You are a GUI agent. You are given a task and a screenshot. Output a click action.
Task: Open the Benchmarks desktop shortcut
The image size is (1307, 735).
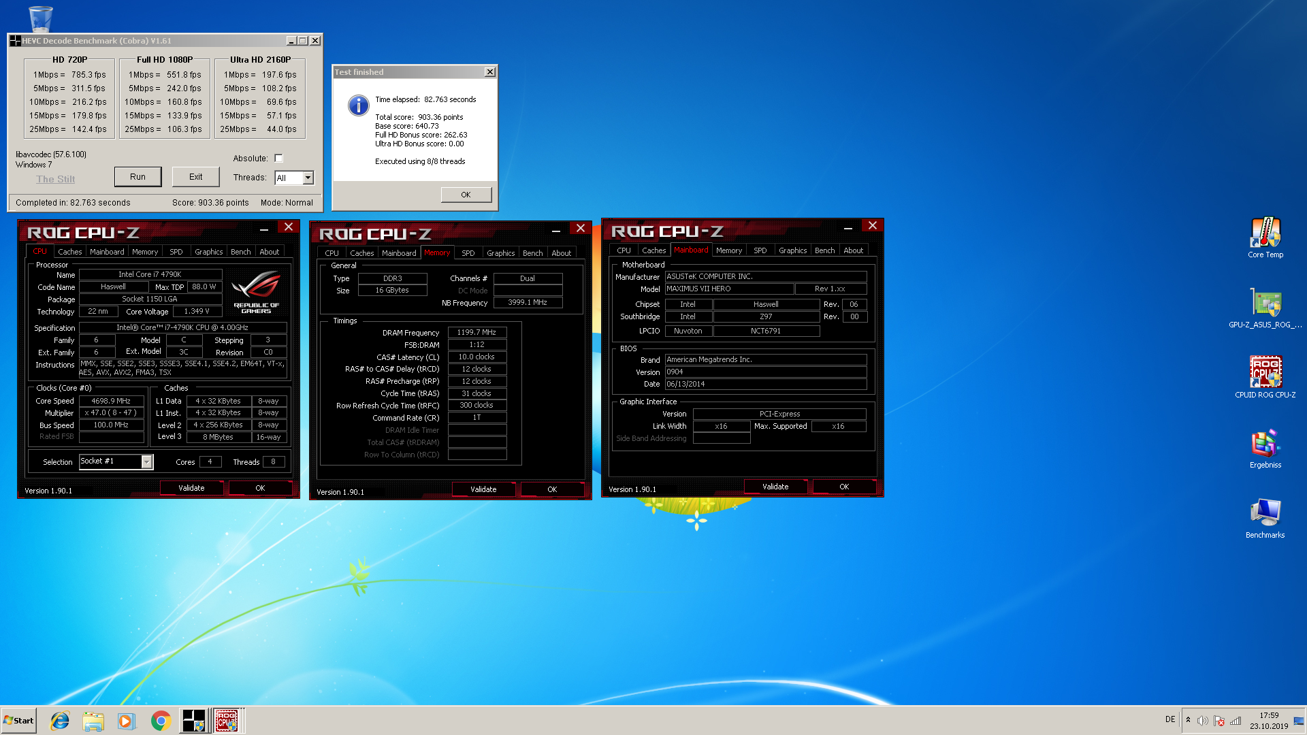(1265, 519)
